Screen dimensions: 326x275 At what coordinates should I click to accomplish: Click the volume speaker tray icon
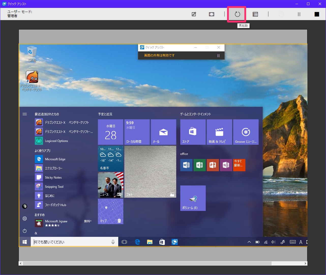point(274,242)
